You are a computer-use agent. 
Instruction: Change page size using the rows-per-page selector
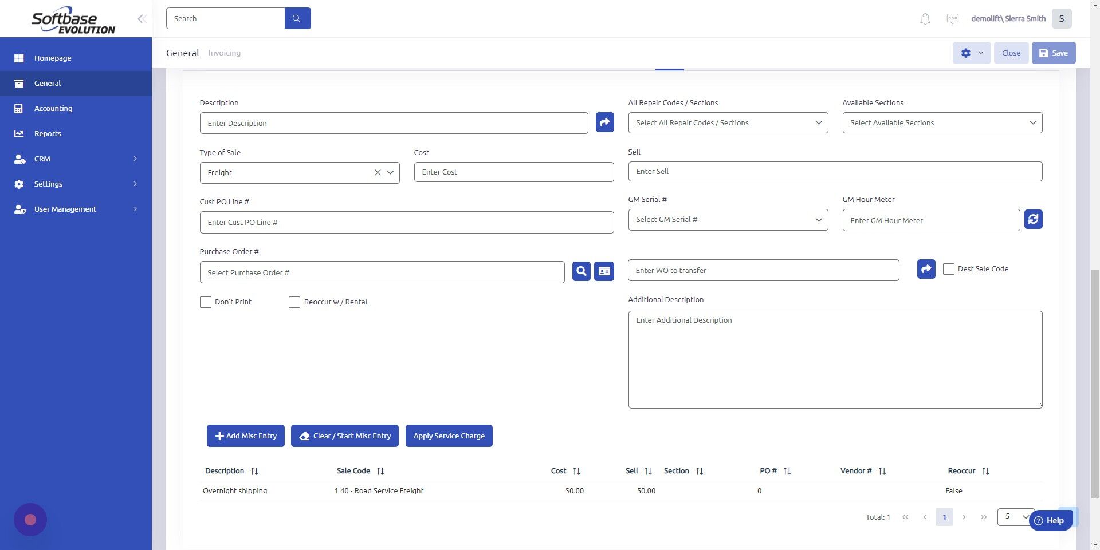(1015, 517)
